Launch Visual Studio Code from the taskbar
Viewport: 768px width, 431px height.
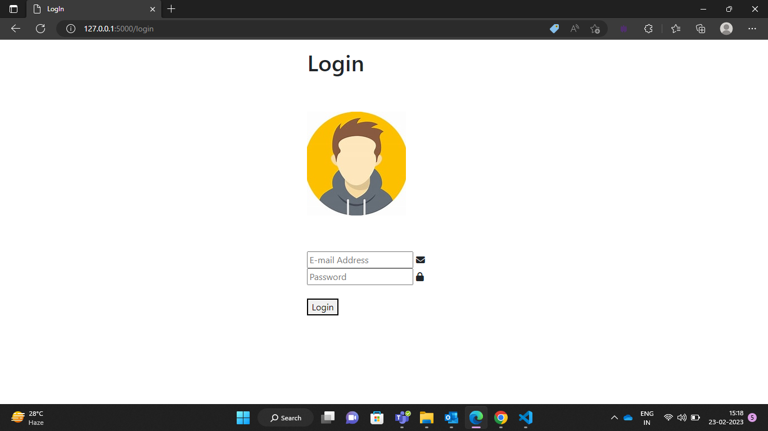pyautogui.click(x=525, y=418)
